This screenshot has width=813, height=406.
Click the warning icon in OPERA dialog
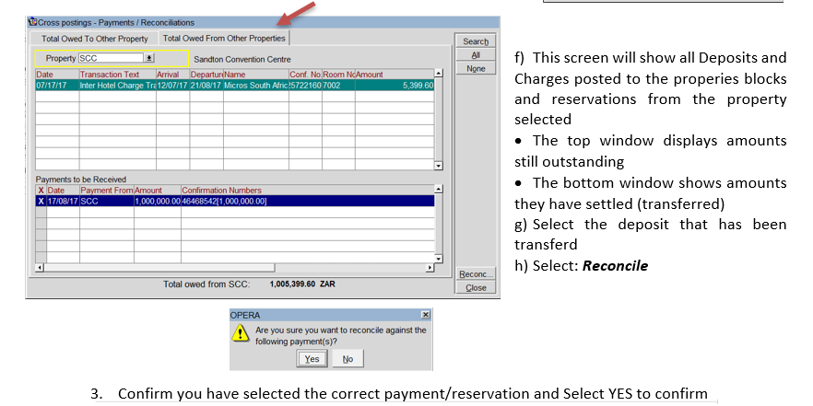(x=240, y=333)
